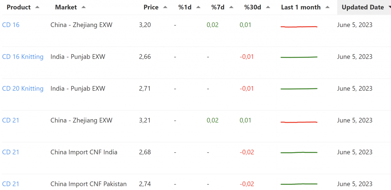Open CD 21 link for China Import CNF Pakistan

pyautogui.click(x=11, y=184)
